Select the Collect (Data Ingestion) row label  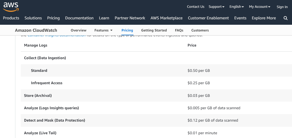[45, 58]
